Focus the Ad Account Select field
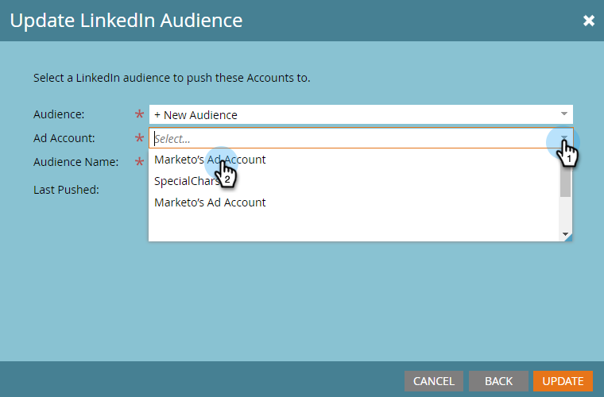Screen dimensions: 604x397 350,138
